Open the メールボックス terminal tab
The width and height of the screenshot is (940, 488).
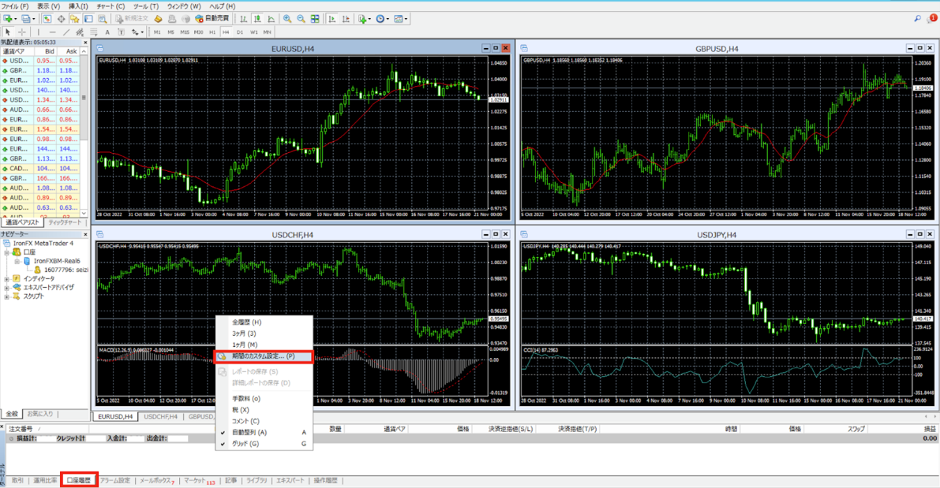click(x=157, y=480)
